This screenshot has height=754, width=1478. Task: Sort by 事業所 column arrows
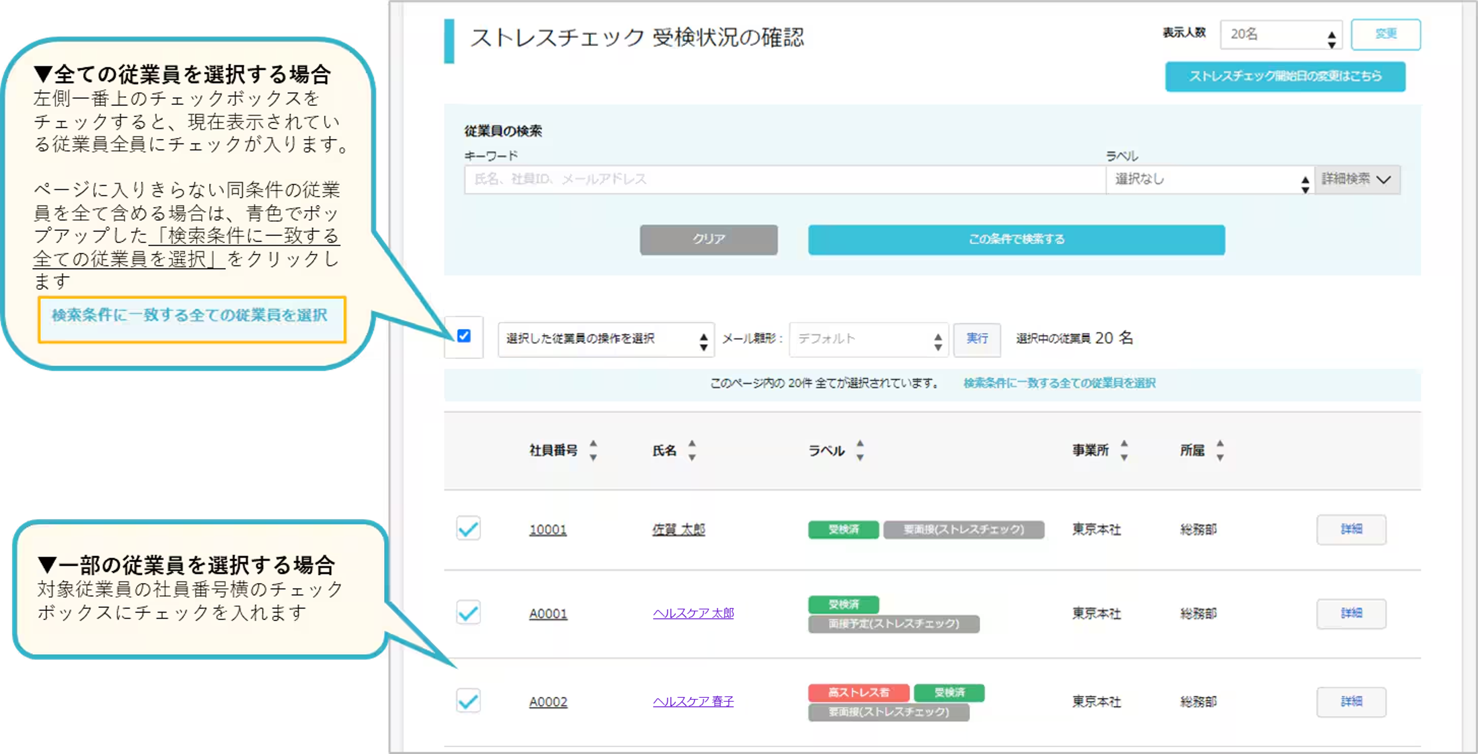(1123, 450)
